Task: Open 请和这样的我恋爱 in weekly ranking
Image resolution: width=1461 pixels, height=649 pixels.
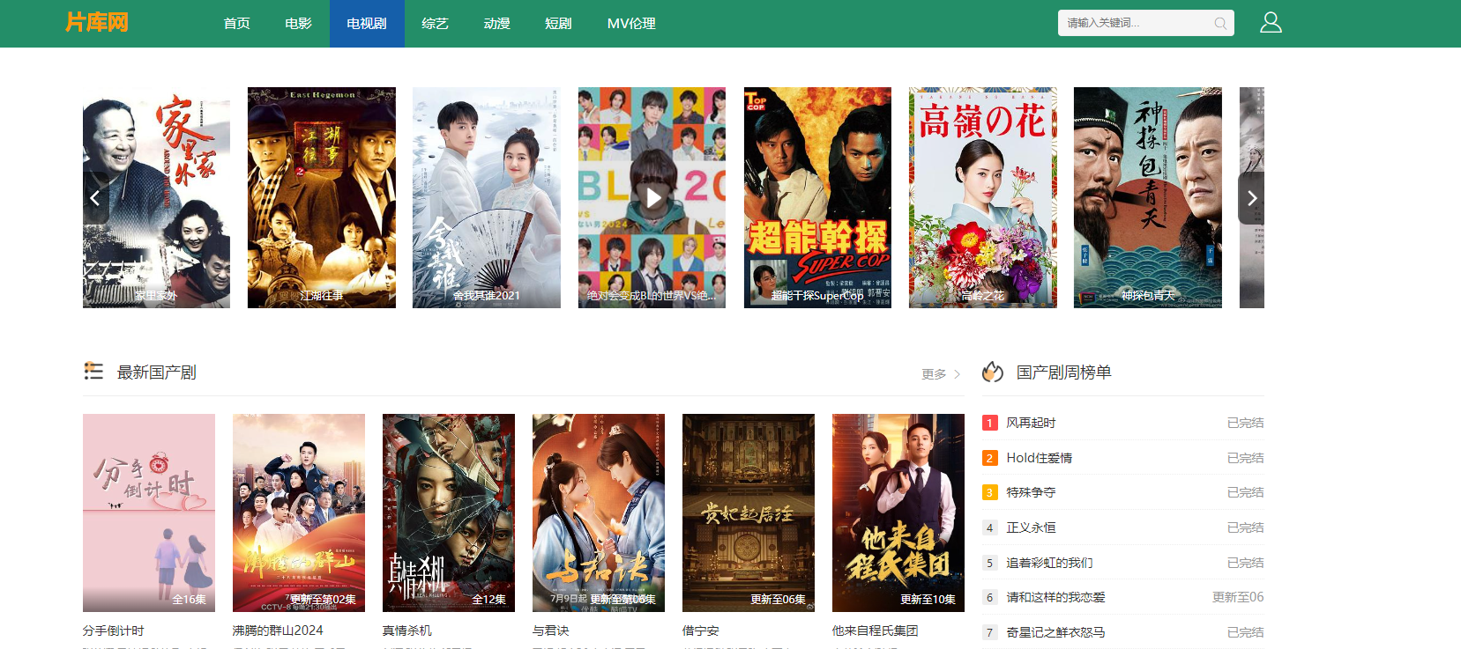Action: [x=1055, y=597]
